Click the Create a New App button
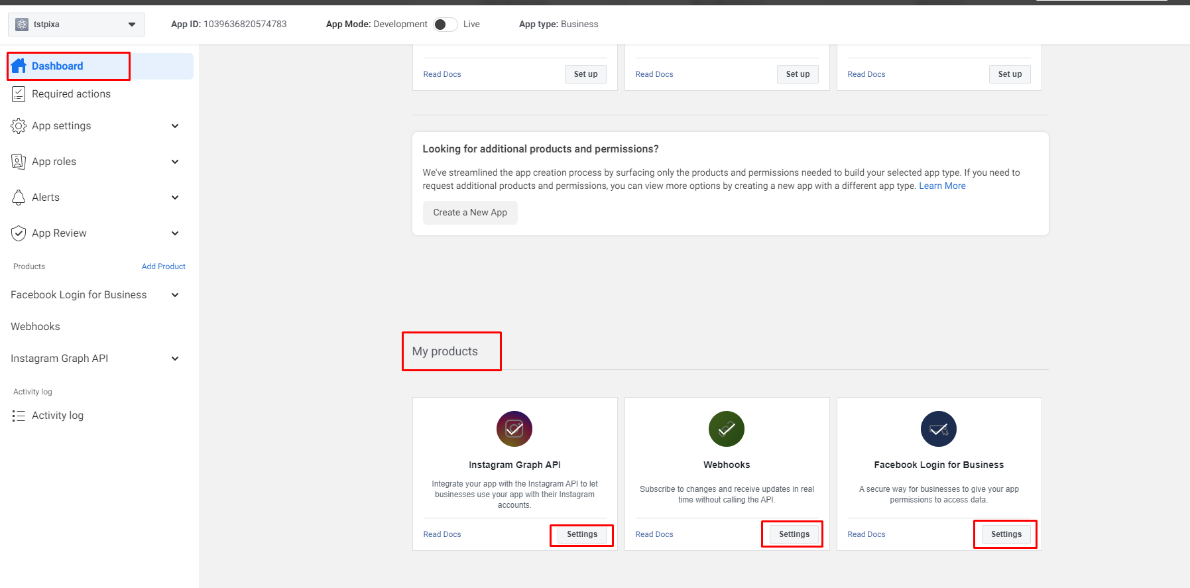 (x=470, y=213)
